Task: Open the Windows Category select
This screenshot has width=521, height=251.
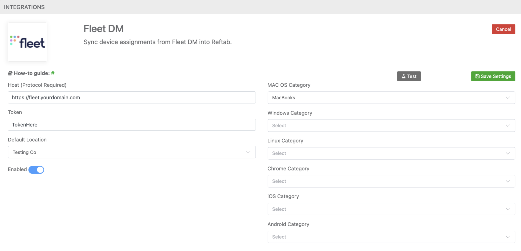Action: click(391, 125)
